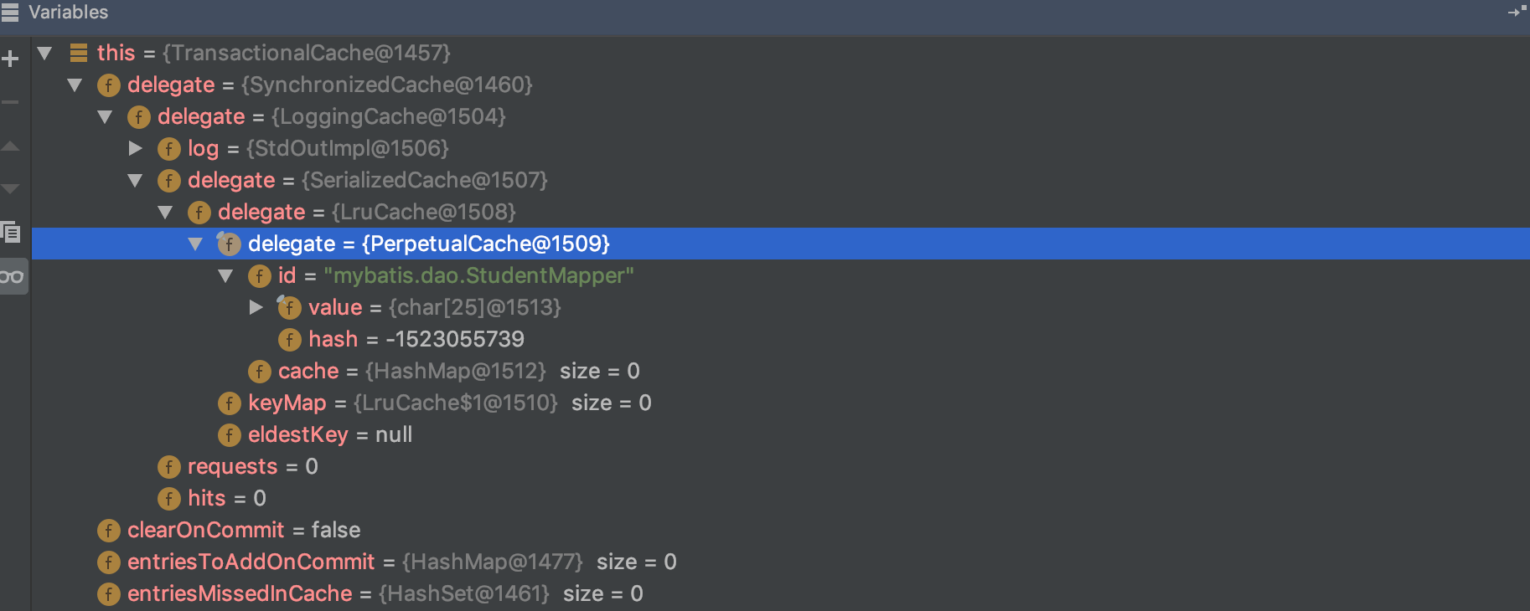Image resolution: width=1530 pixels, height=611 pixels.
Task: Select the clearOnCommit = false row
Action: coord(781,531)
